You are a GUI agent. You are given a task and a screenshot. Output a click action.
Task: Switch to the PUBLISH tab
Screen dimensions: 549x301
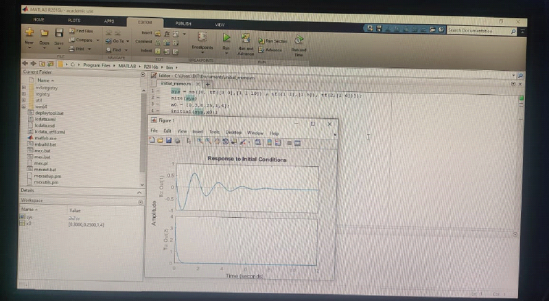183,23
